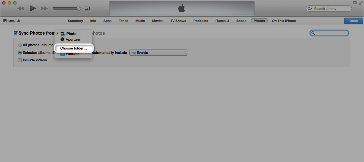The width and height of the screenshot is (364, 162).
Task: Select the iPhone device label
Action: point(9,21)
